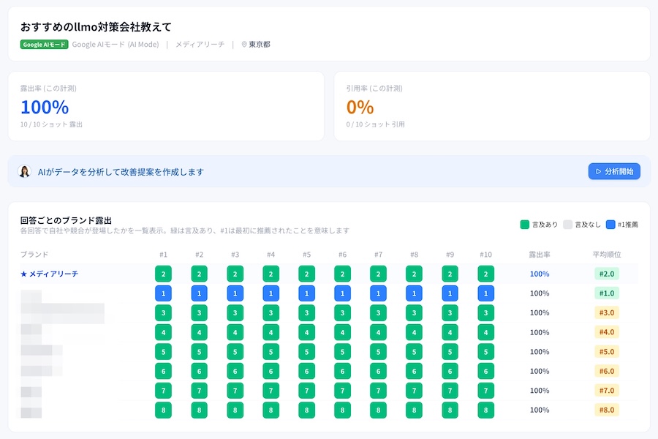The width and height of the screenshot is (658, 439).
Task: Click the orange 0% citation rate value
Action: point(360,107)
